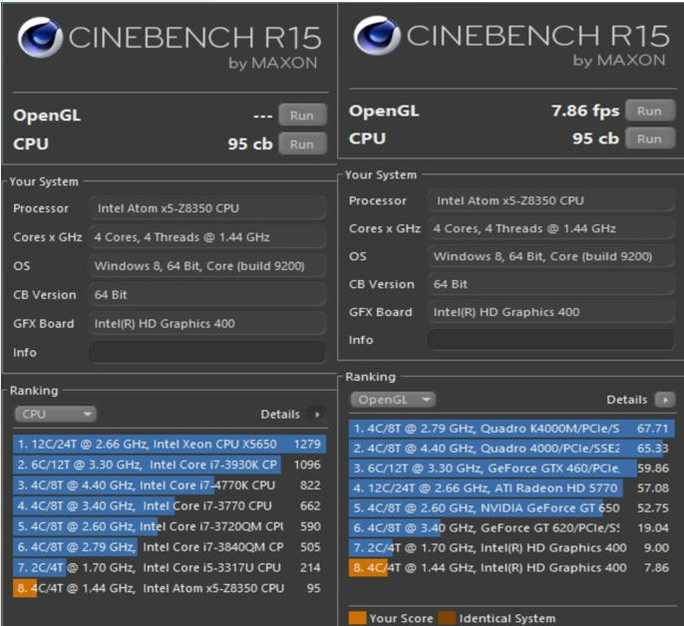
Task: Expand Details arrow in left window ranking
Action: (x=317, y=414)
